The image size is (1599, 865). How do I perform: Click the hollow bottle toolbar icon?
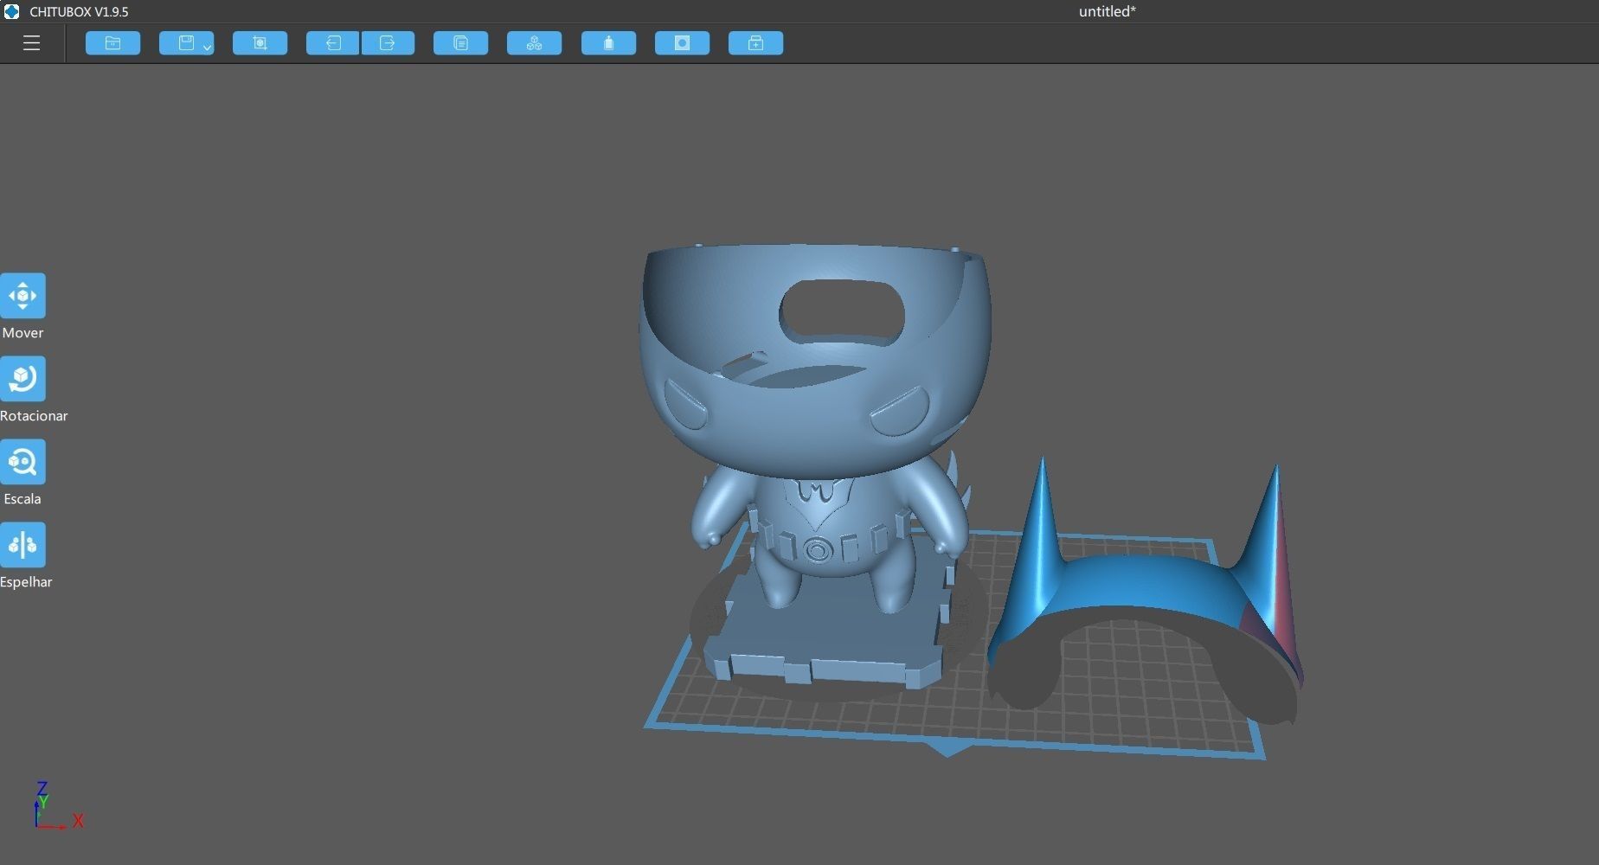click(x=608, y=43)
